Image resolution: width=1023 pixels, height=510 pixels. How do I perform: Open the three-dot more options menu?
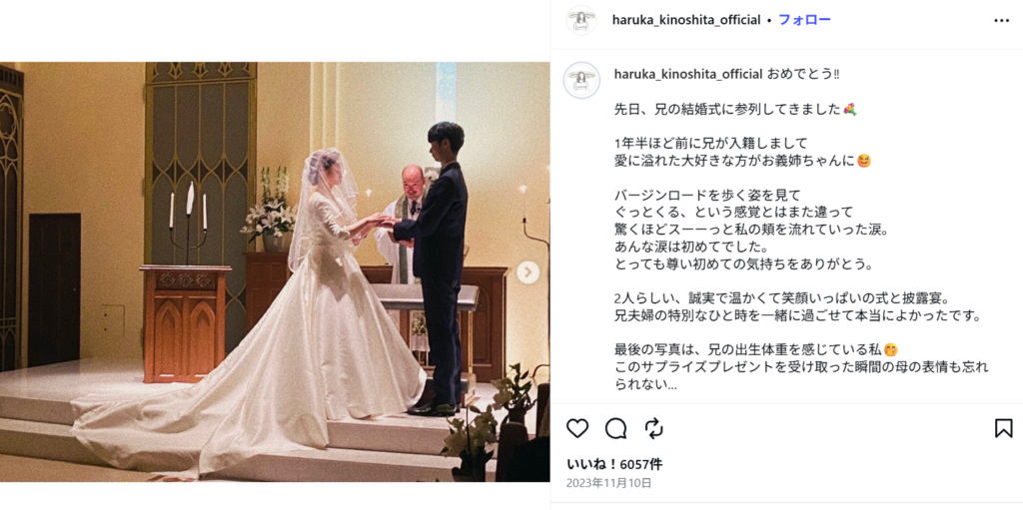(1001, 20)
